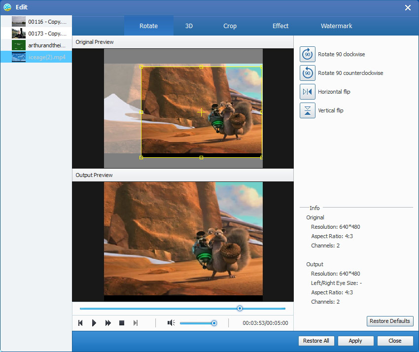
Task: Click the Vertical flip label
Action: [x=331, y=110]
